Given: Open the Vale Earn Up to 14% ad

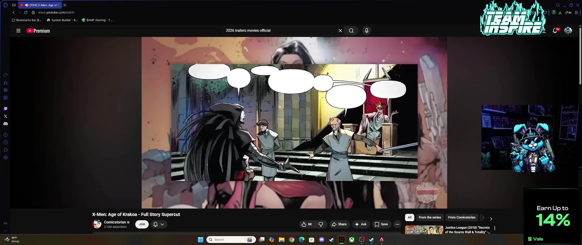Looking at the screenshot, I should point(553,216).
